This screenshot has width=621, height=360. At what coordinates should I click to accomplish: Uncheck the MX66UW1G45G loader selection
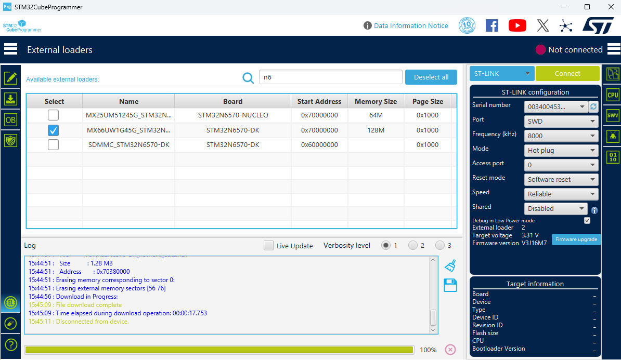click(53, 130)
